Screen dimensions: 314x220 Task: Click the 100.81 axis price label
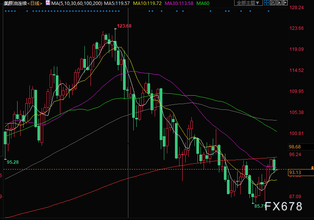296,134
